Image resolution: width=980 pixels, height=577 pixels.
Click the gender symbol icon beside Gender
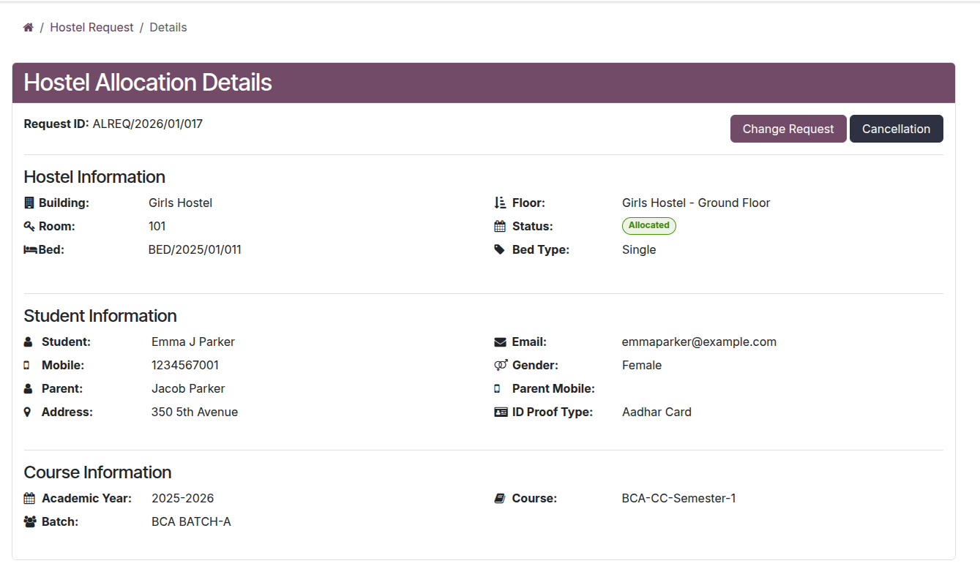pyautogui.click(x=501, y=366)
